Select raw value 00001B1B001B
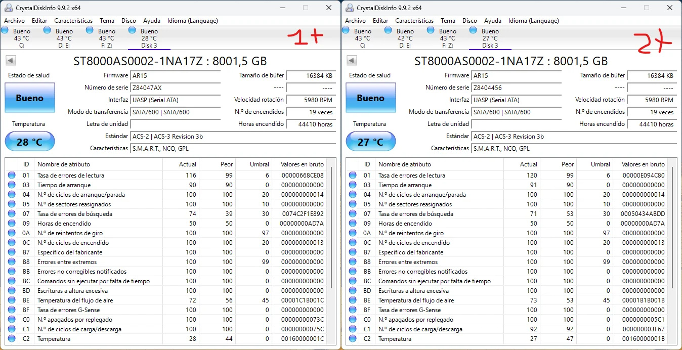Screen dimensions: 682x350 (x=644, y=300)
